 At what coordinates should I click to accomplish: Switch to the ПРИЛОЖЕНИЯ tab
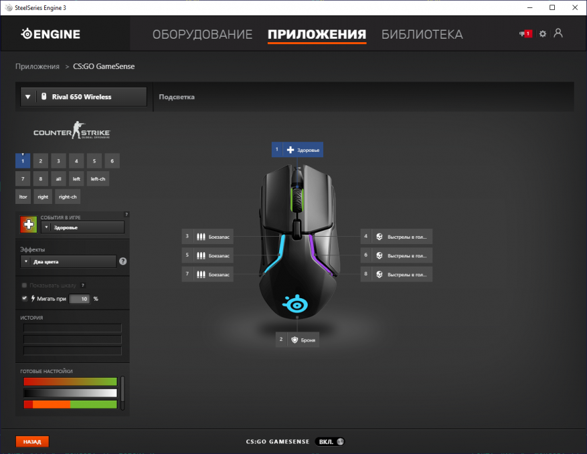(x=317, y=34)
